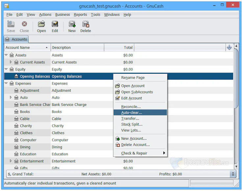Click the Equity account bank icon
This screenshot has width=242, height=191.
tap(12, 69)
